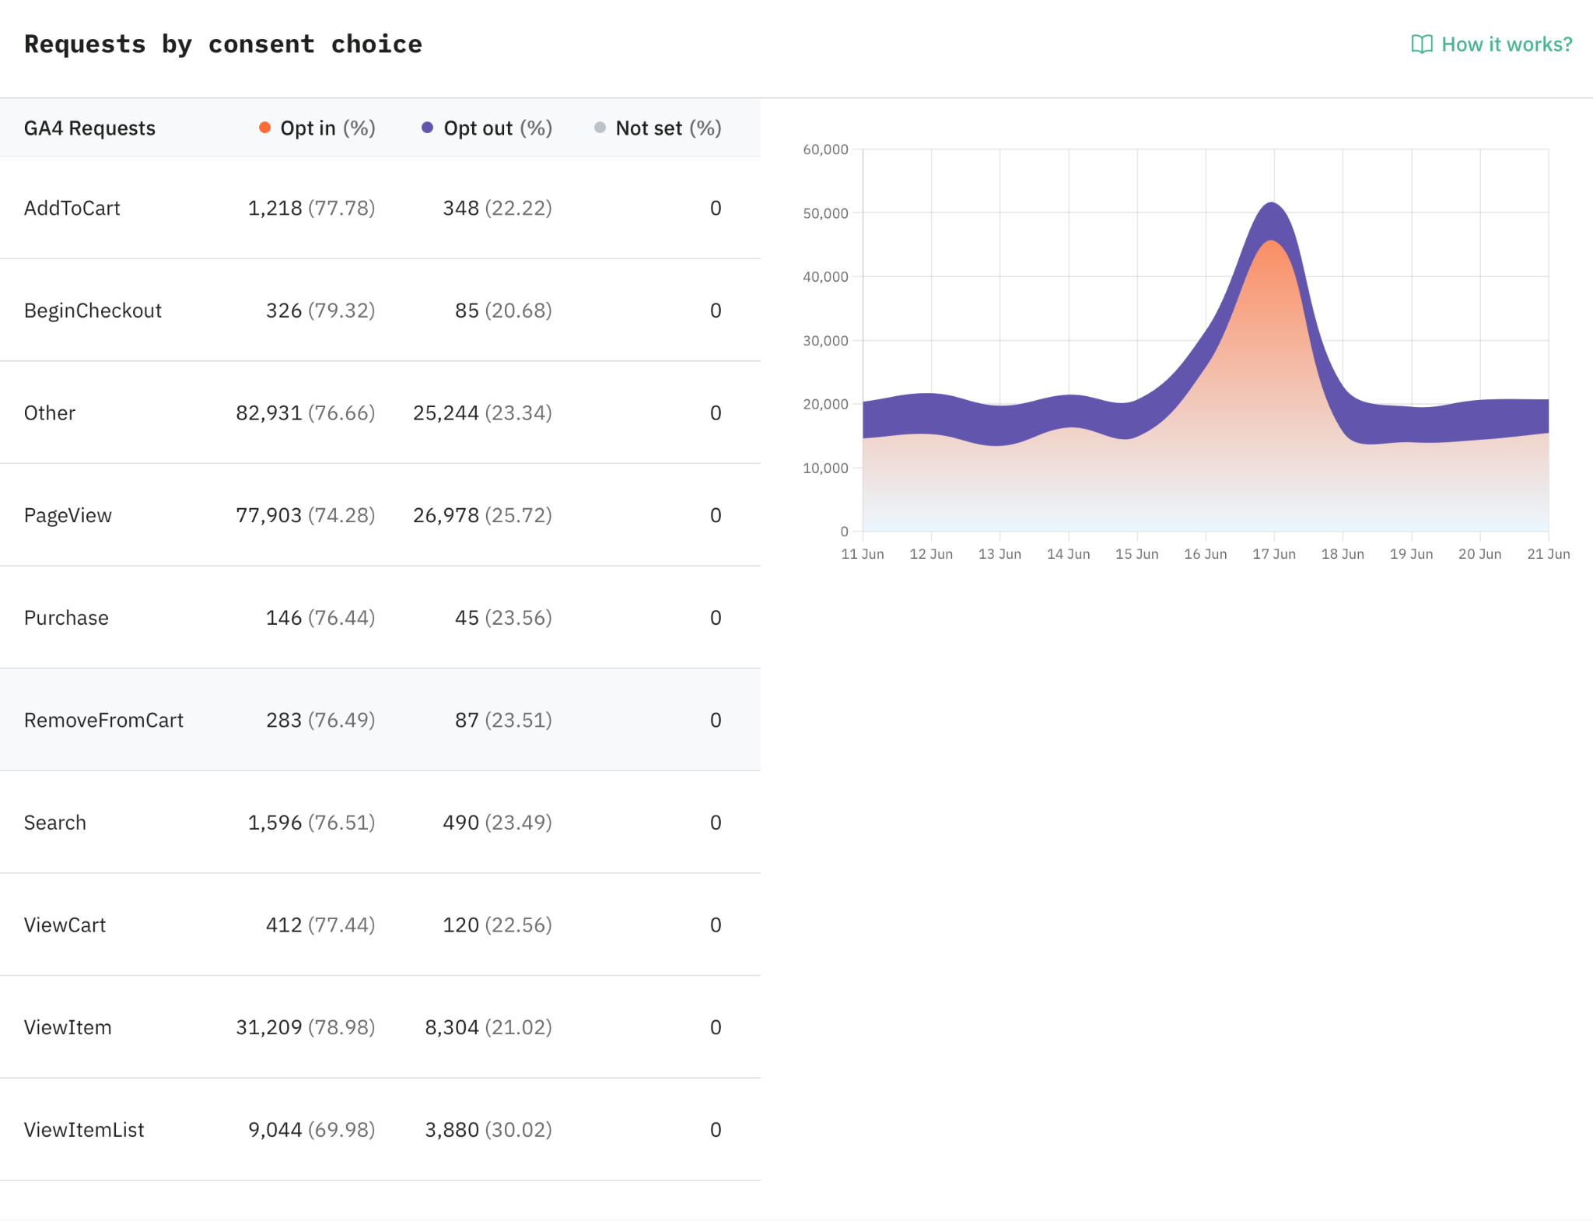Open the How it works? link

tap(1492, 44)
